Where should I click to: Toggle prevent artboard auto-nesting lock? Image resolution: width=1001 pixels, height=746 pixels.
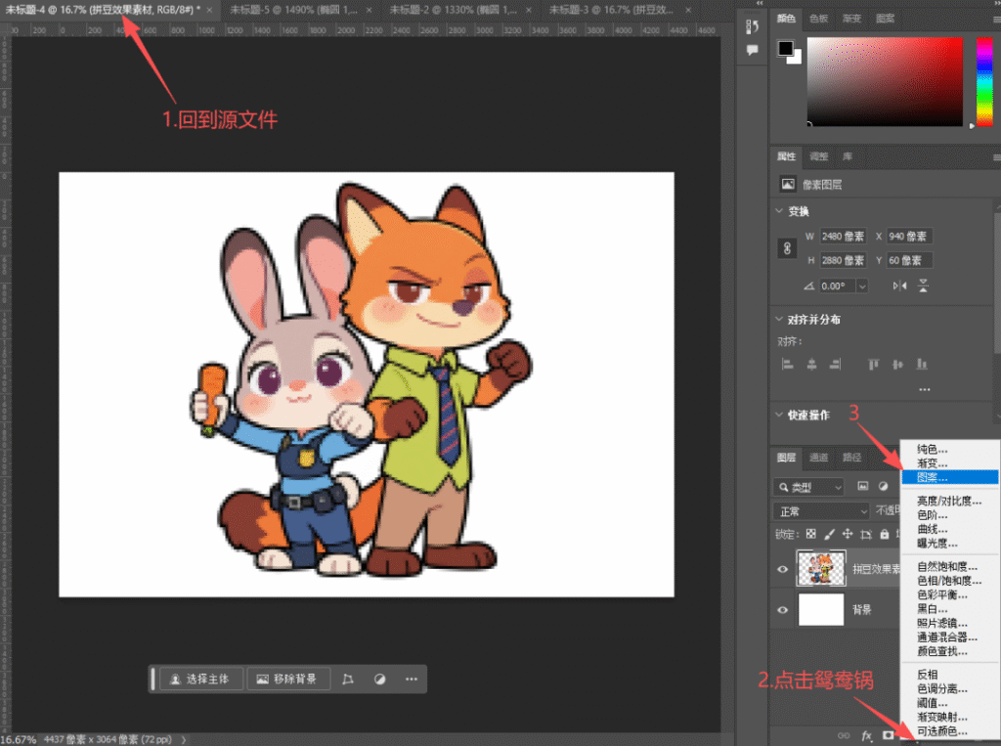[866, 534]
